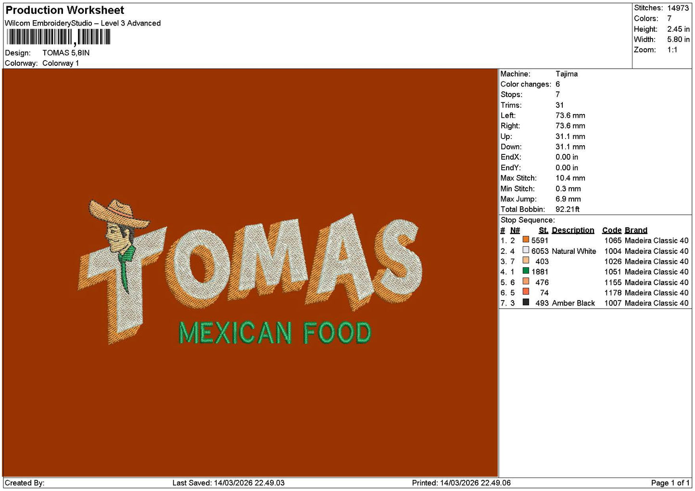
Task: Click the Colors count 7
Action: pyautogui.click(x=669, y=18)
